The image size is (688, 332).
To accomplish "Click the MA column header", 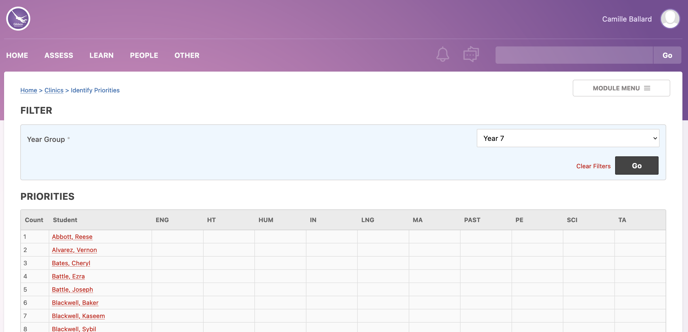I will [x=417, y=220].
